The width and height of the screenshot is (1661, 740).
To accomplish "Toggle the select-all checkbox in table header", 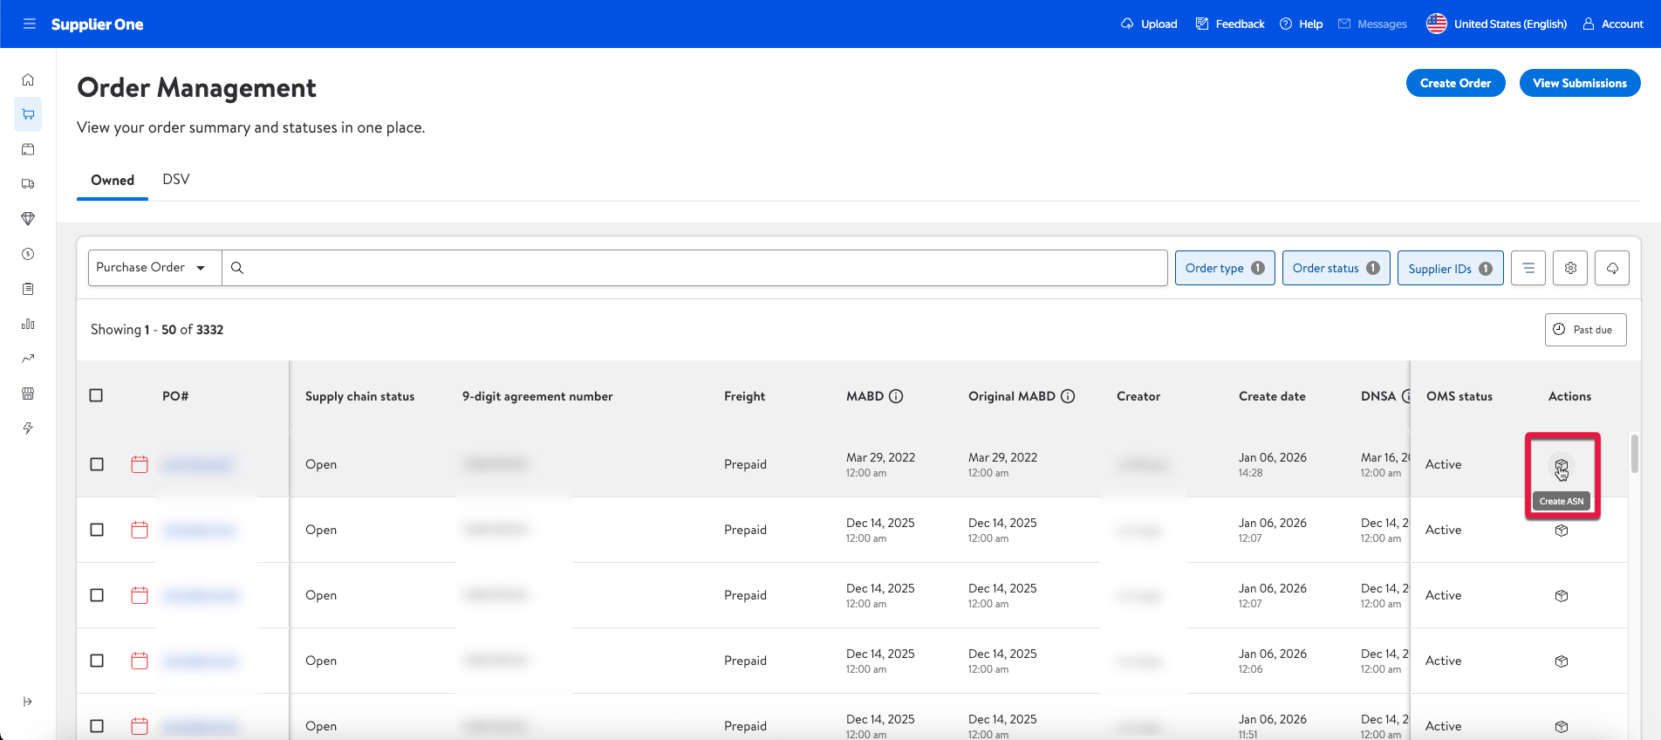I will pos(96,395).
